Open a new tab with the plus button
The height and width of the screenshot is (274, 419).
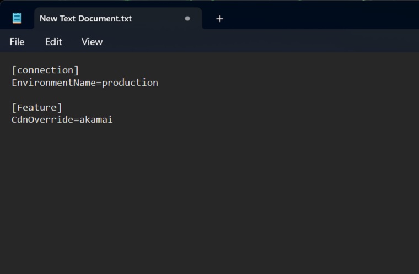(x=219, y=19)
